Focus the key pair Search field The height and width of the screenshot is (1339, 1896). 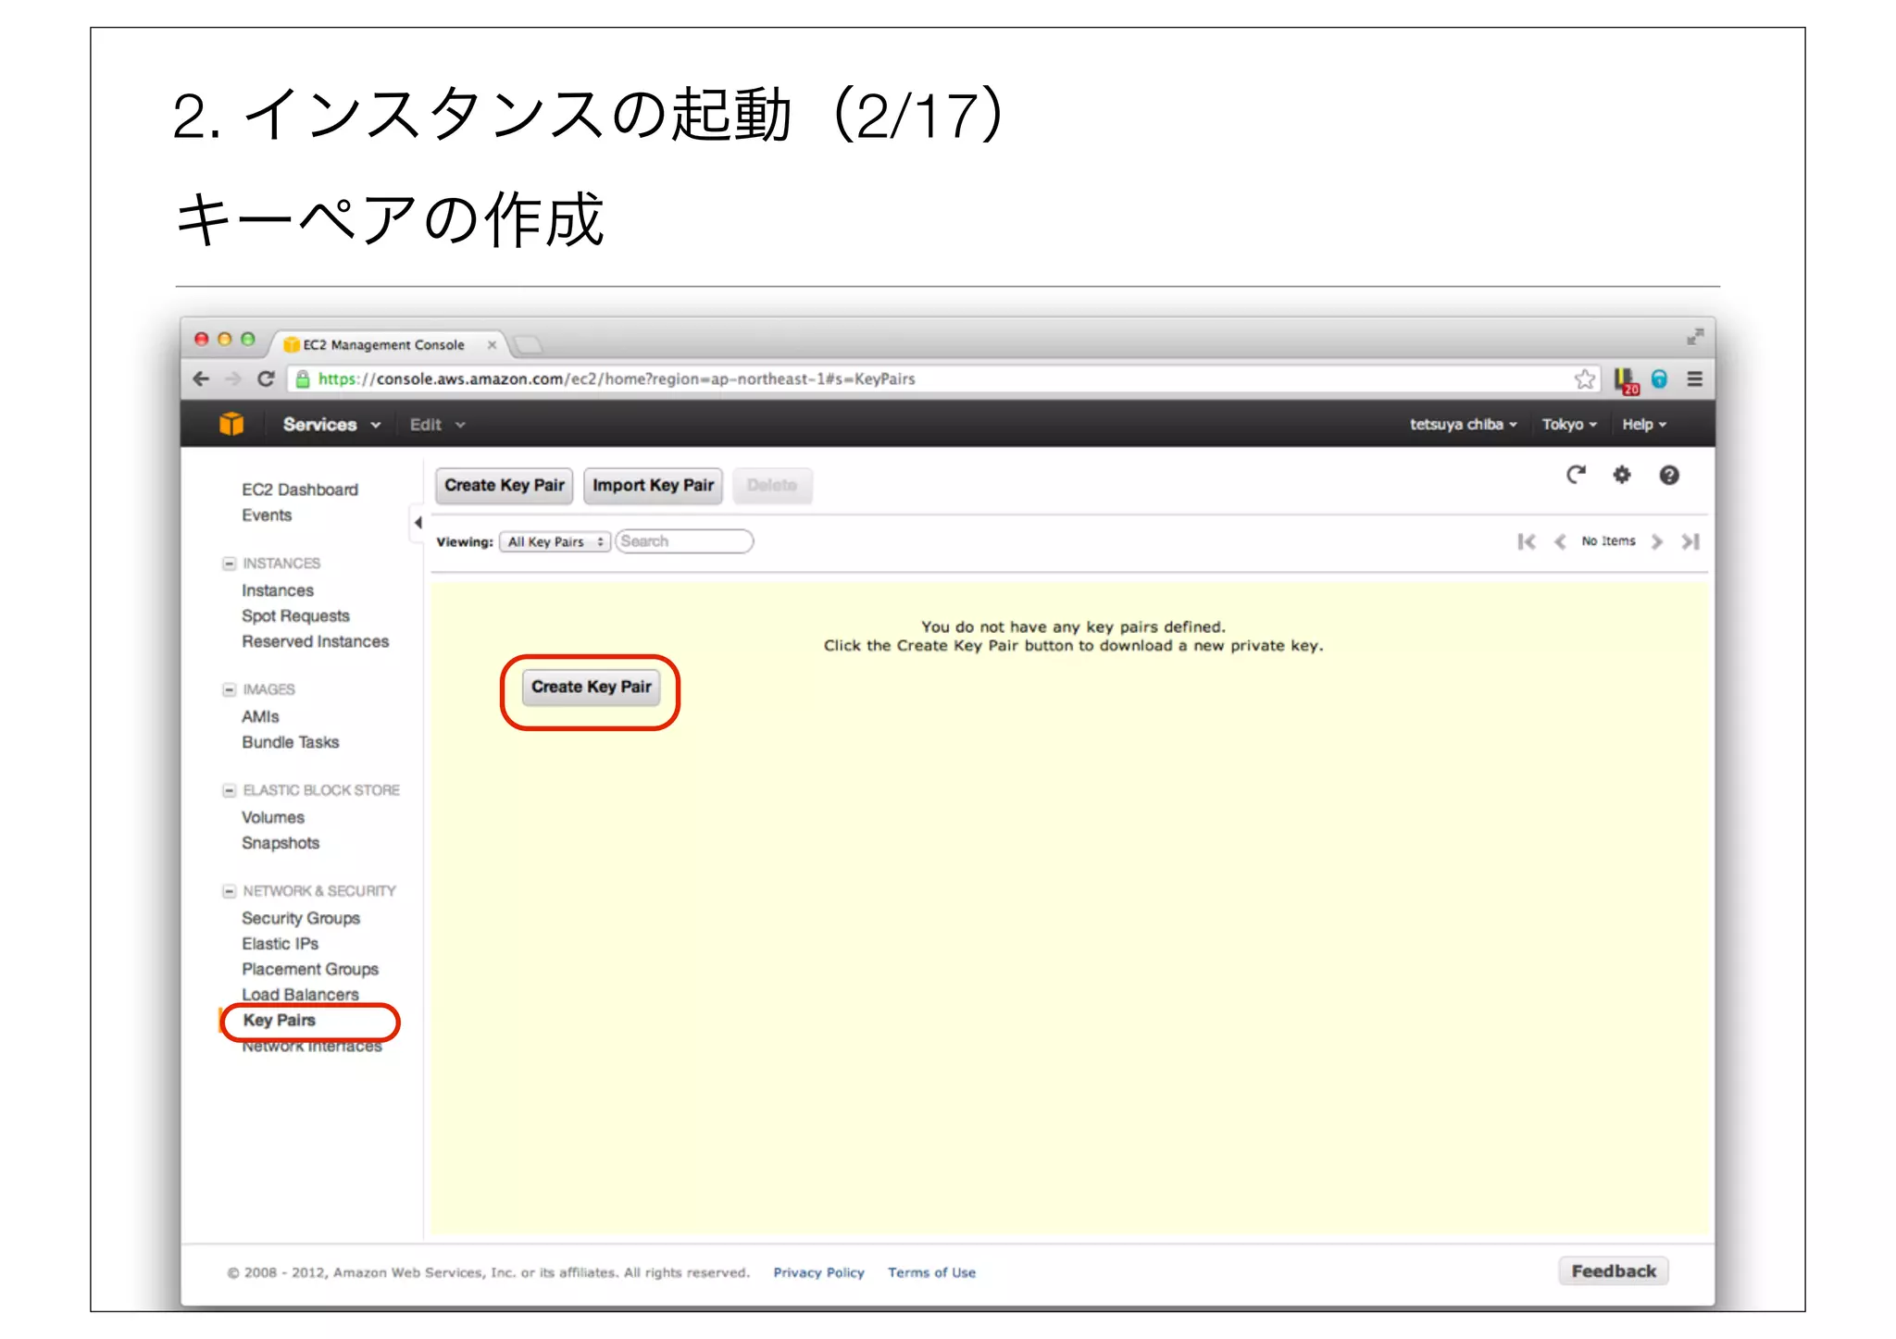click(x=685, y=541)
